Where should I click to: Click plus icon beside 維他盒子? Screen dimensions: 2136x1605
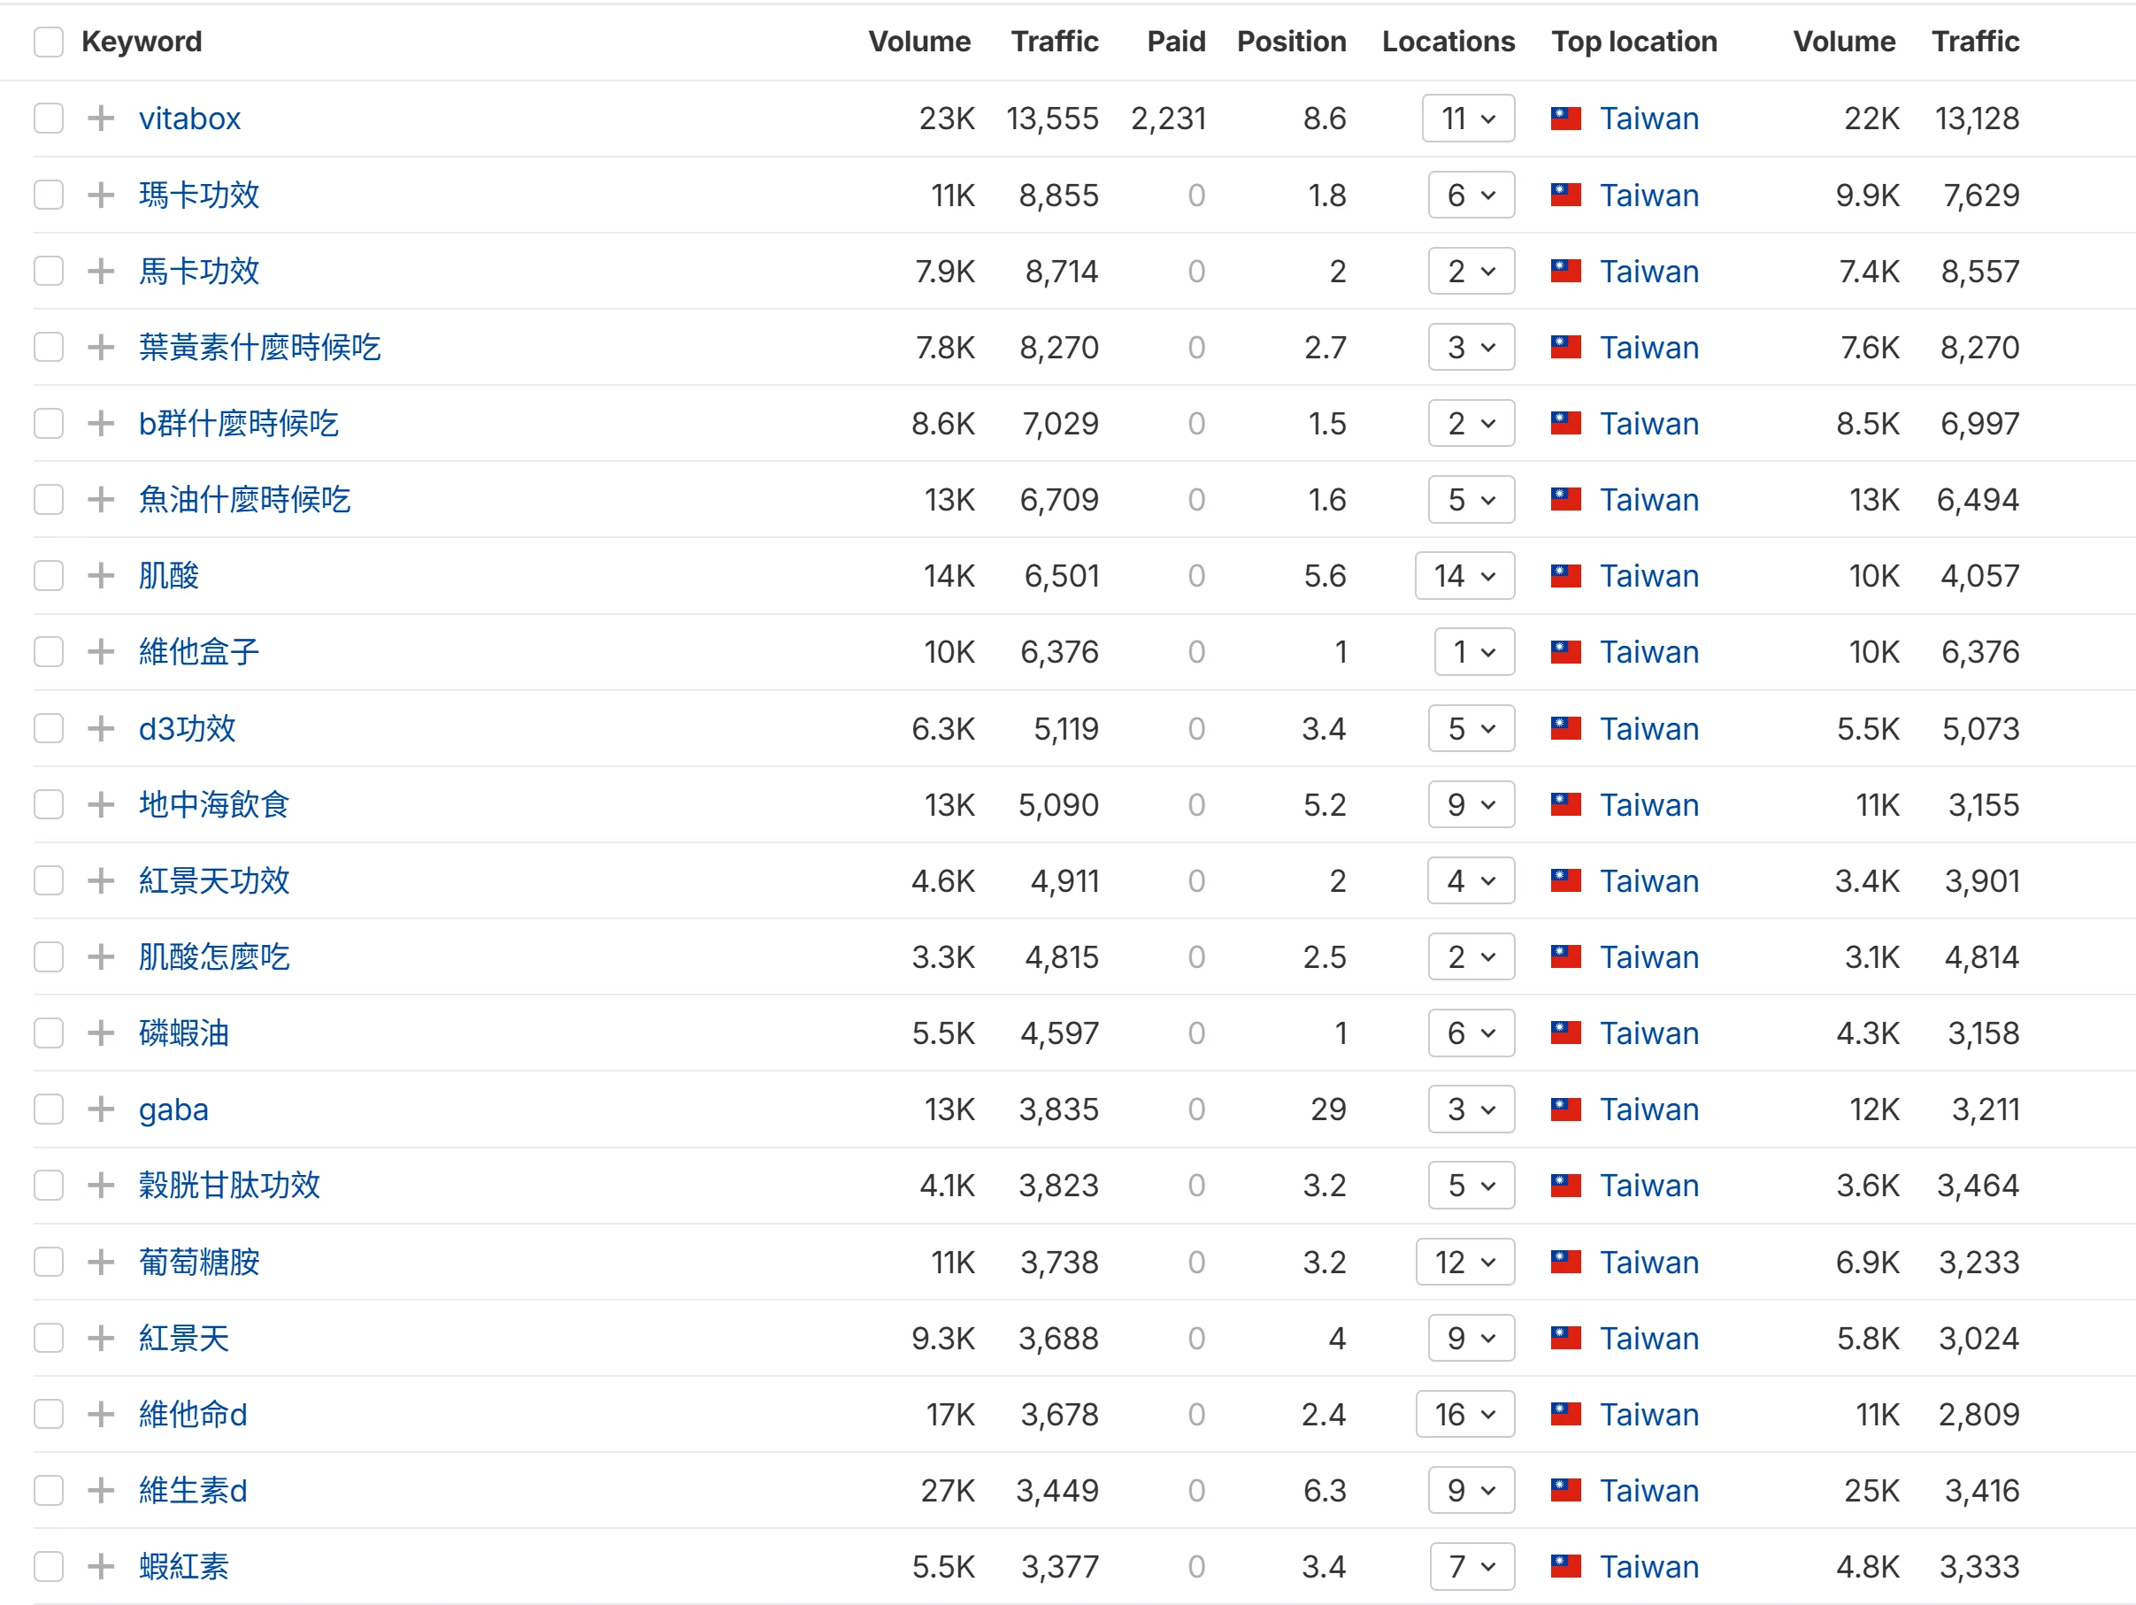pyautogui.click(x=100, y=652)
